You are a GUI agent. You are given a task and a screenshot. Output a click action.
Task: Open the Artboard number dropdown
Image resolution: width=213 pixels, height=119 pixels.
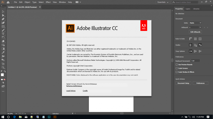pyautogui.click(x=200, y=27)
